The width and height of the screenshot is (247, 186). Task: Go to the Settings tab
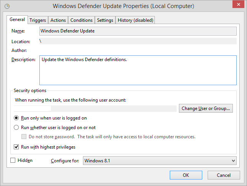click(105, 20)
